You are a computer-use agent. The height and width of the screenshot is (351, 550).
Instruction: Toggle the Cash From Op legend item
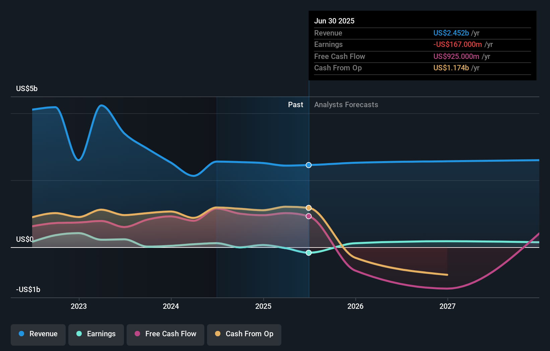pyautogui.click(x=244, y=335)
